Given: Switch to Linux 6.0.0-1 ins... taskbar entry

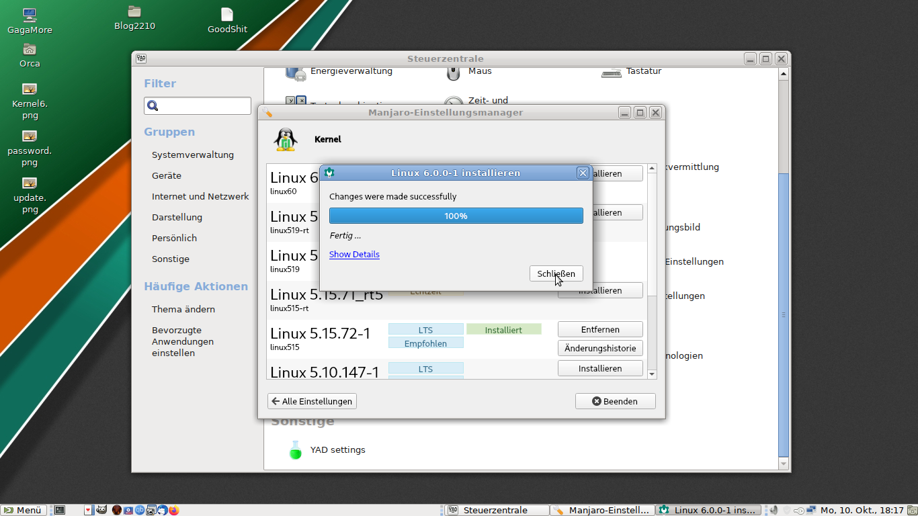Looking at the screenshot, I should (708, 510).
